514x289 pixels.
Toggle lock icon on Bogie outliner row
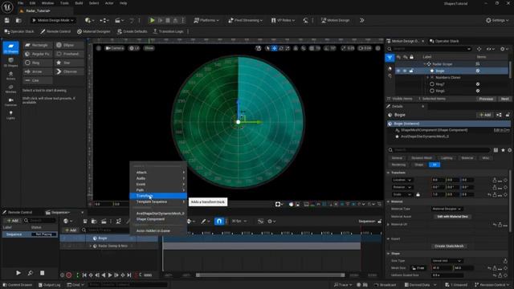point(411,71)
